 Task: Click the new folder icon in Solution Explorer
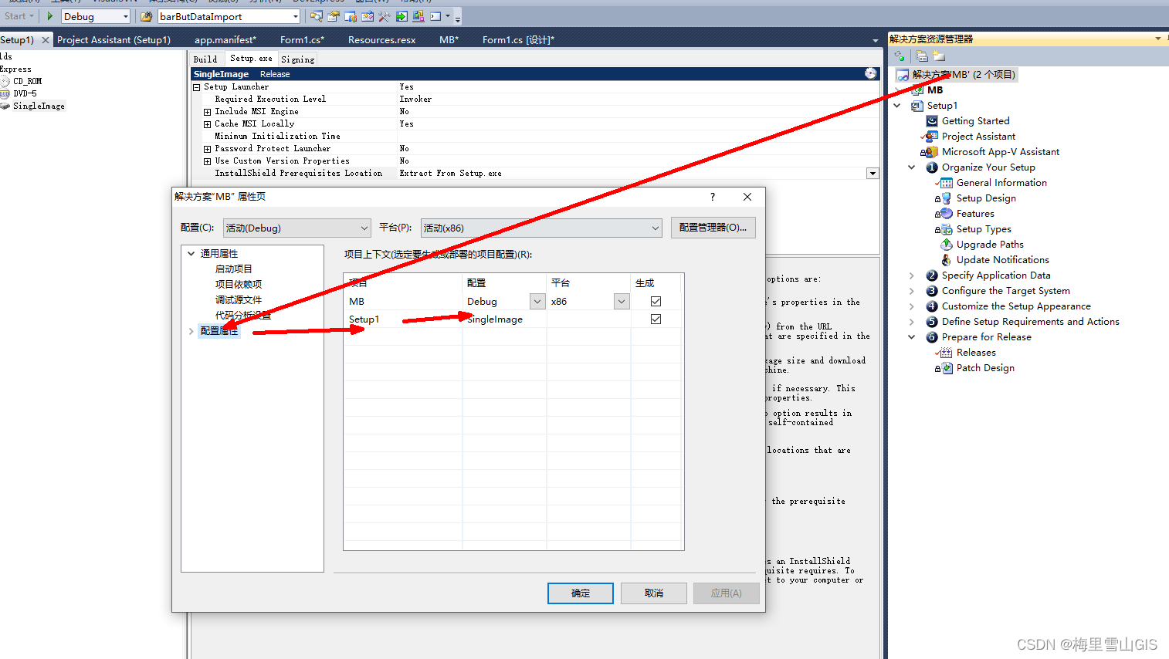click(939, 56)
